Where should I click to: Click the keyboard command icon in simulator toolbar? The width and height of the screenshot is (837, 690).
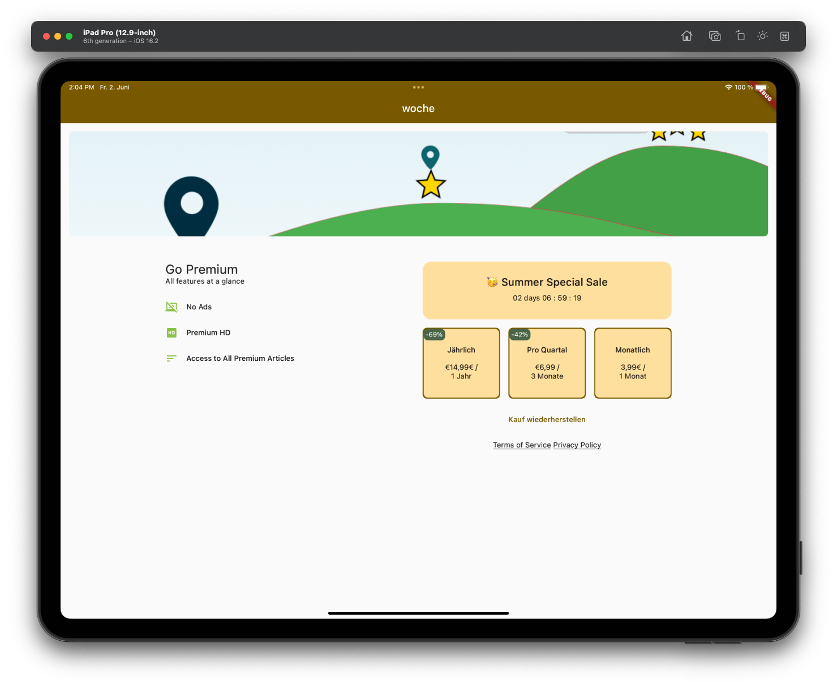[x=784, y=36]
